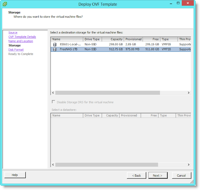Minimize the Deploy OVF Template window
The width and height of the screenshot is (200, 190).
click(x=171, y=4)
